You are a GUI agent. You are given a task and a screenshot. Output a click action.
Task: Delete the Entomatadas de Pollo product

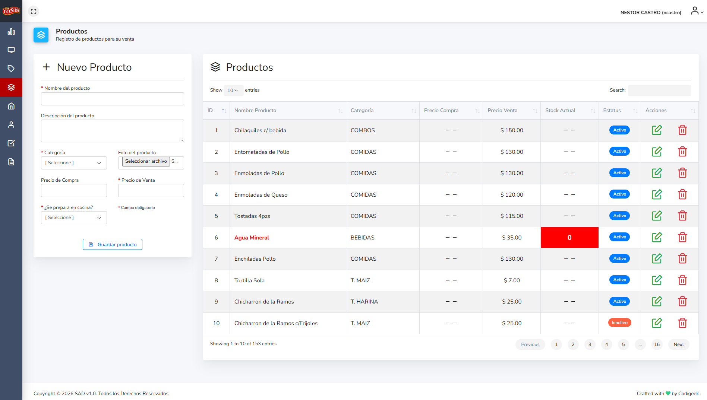(x=682, y=152)
